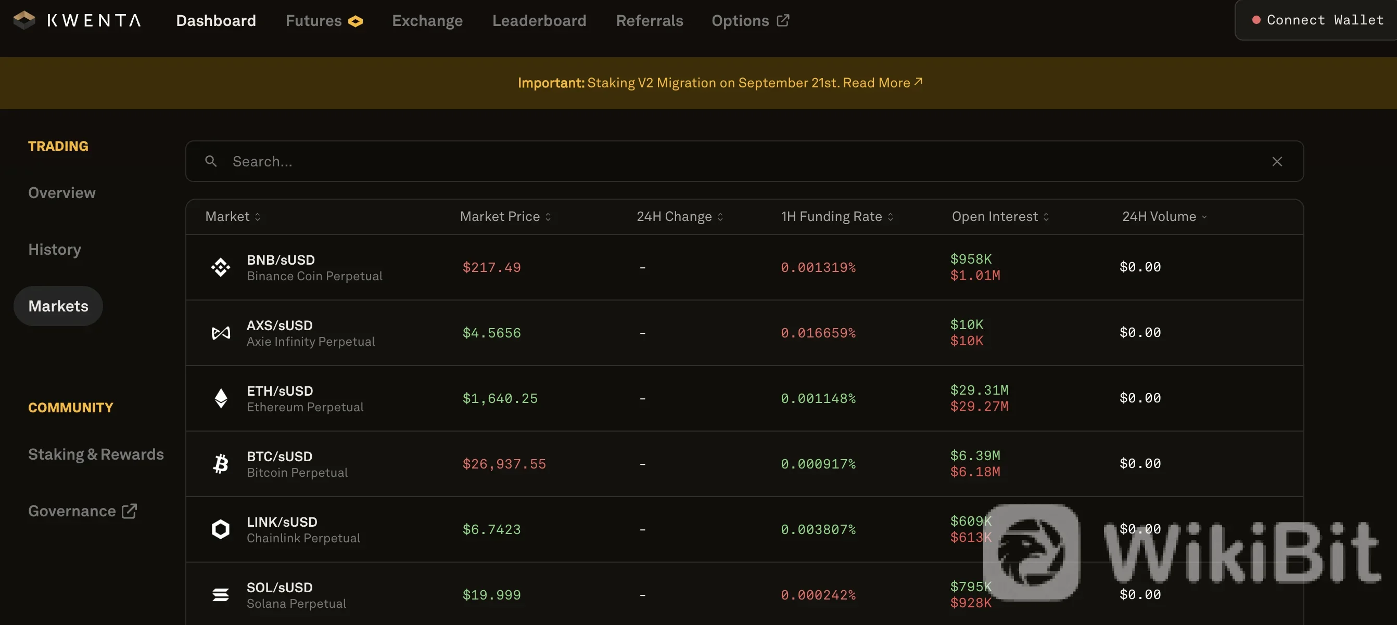Clear search with the X icon

[x=1277, y=161]
